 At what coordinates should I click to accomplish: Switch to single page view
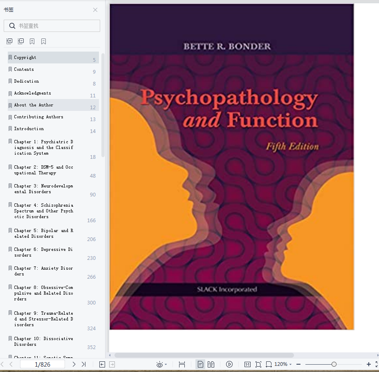200,364
